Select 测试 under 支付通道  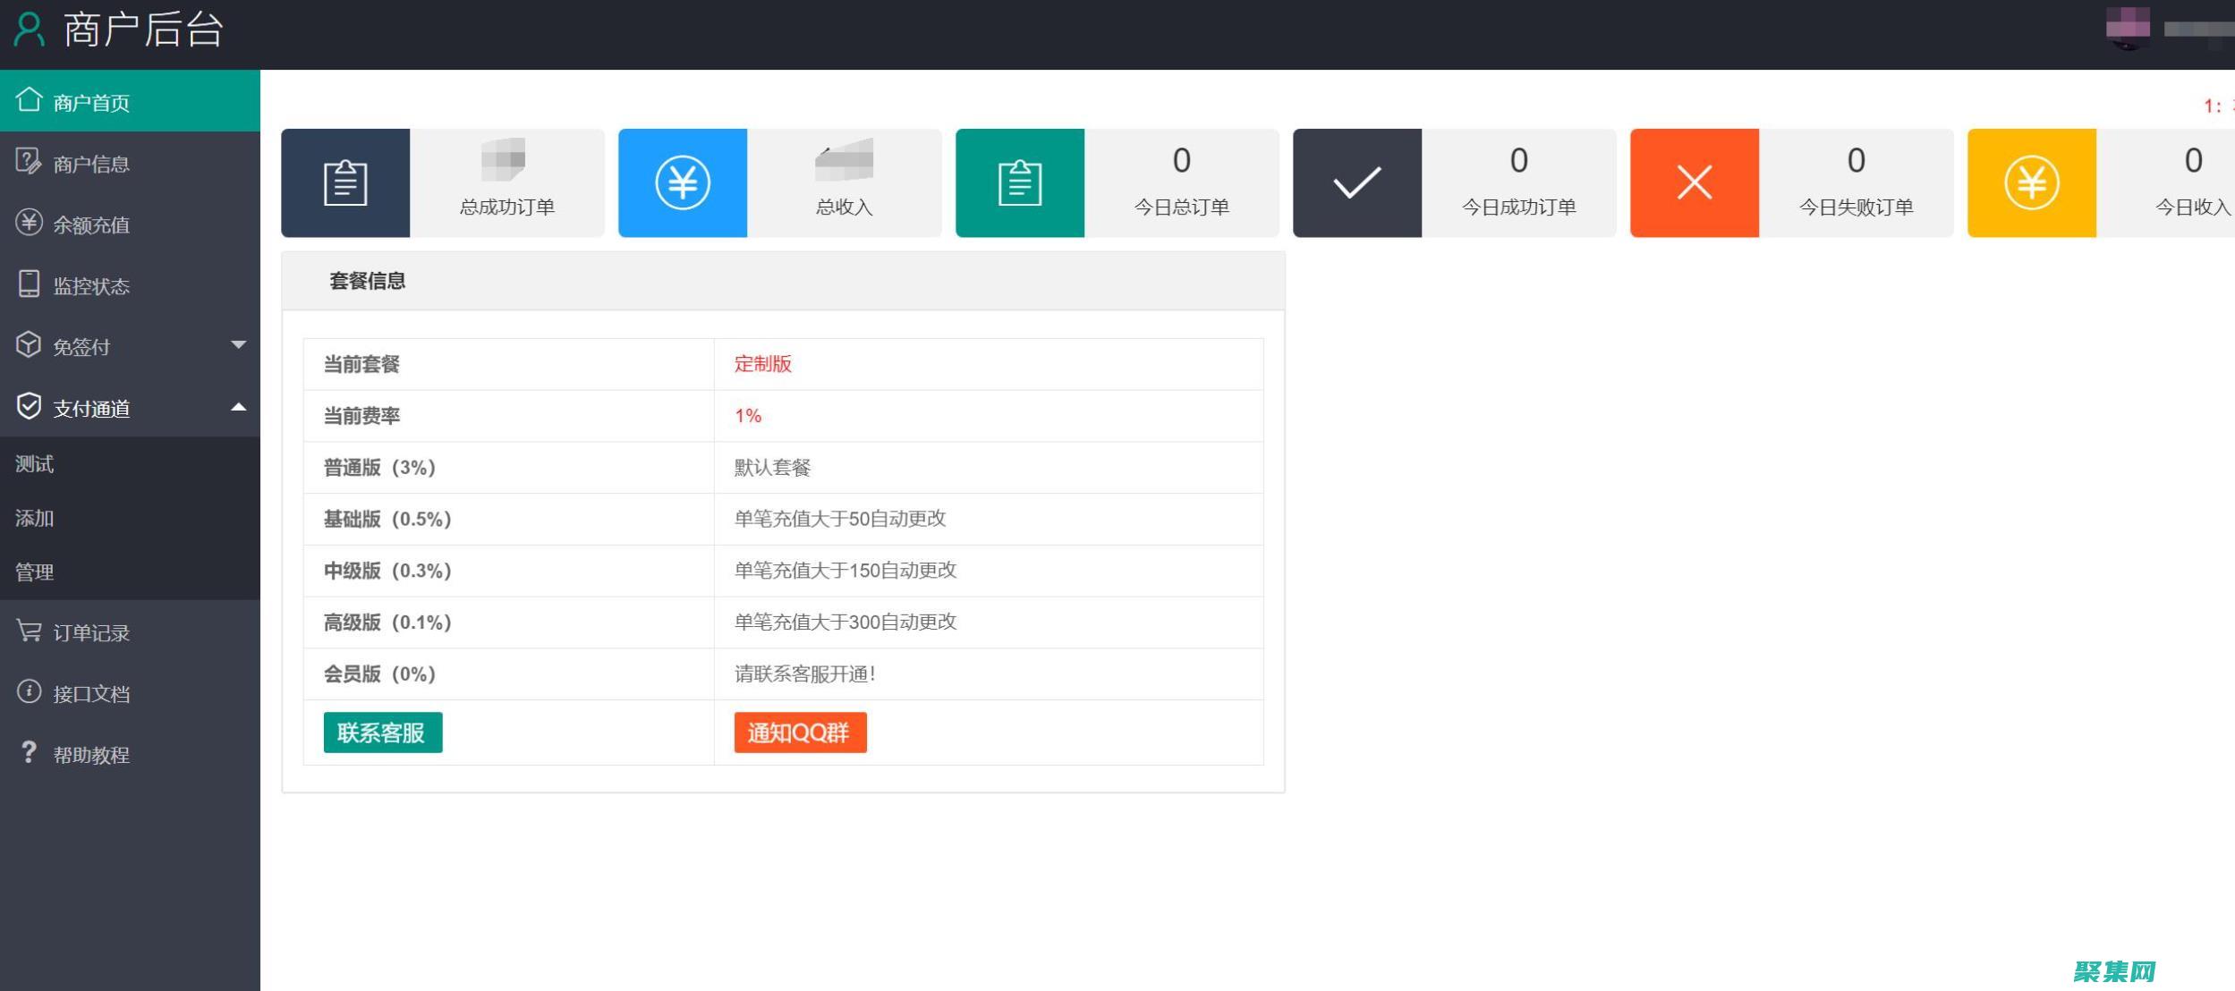pyautogui.click(x=35, y=464)
